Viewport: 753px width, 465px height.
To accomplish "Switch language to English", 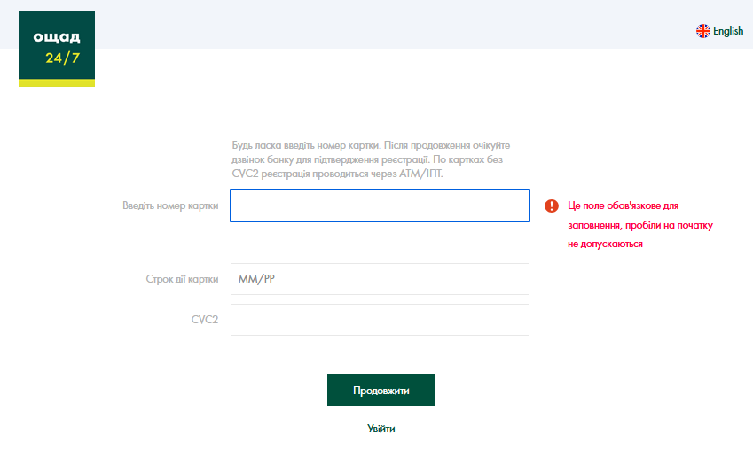I will 727,31.
